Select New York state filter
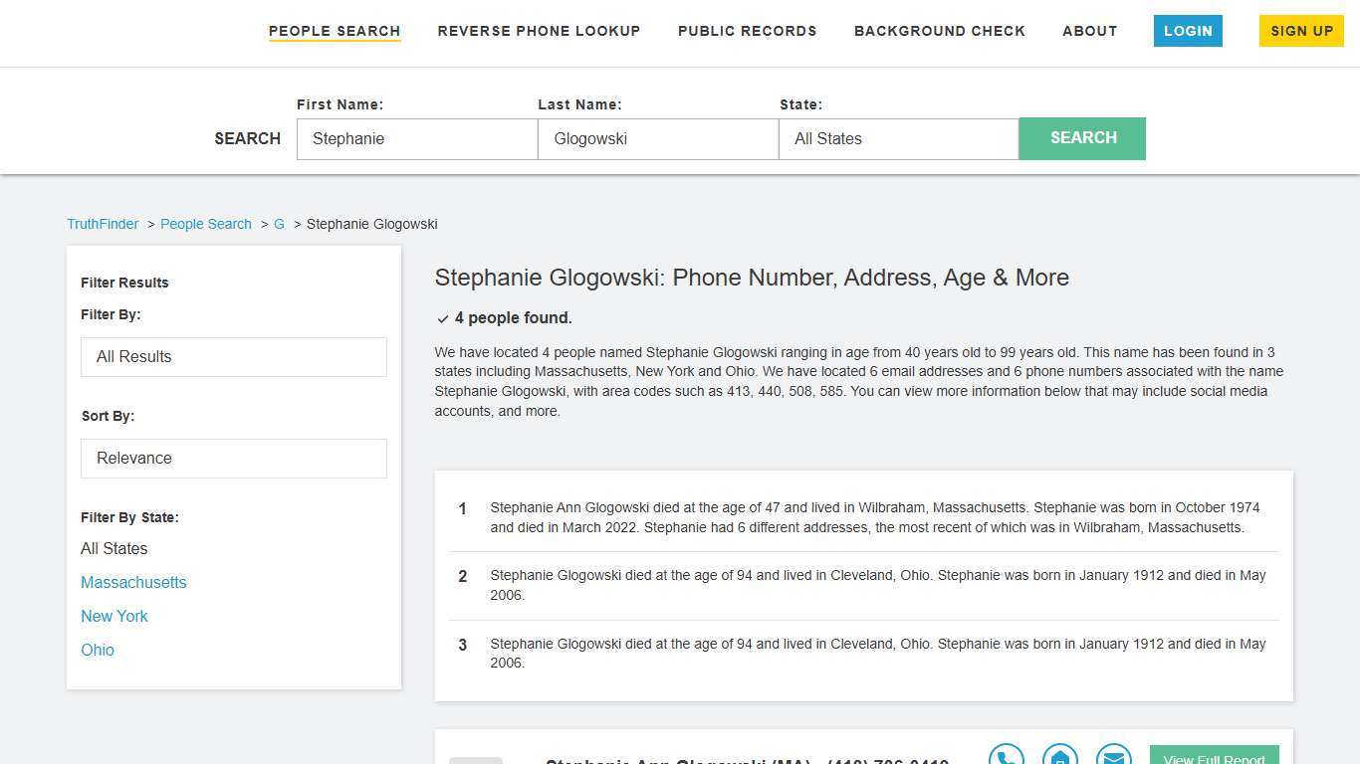Viewport: 1360px width, 764px height. click(113, 616)
